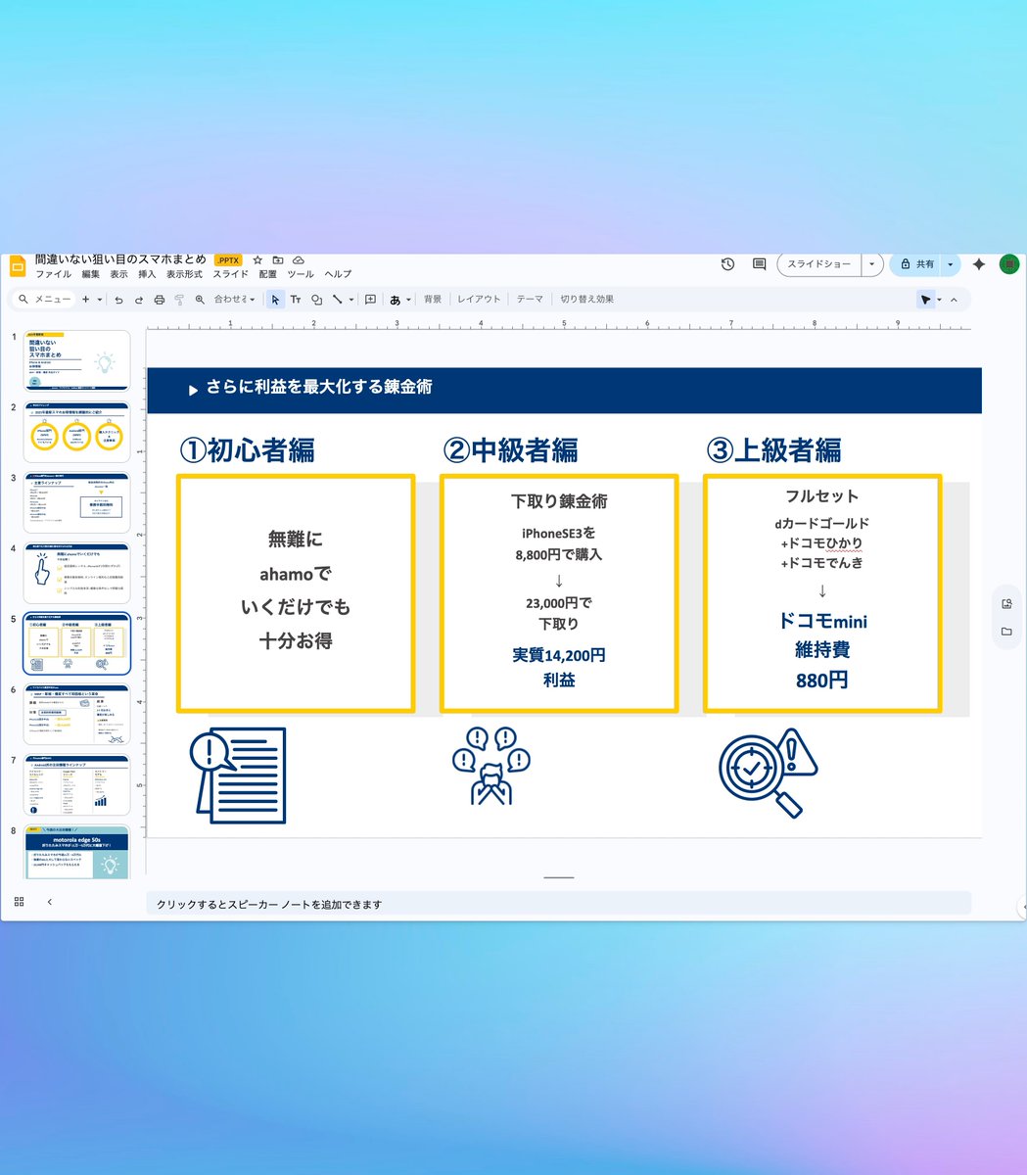
Task: Open the 合わせる zoom dropdown
Action: [234, 300]
